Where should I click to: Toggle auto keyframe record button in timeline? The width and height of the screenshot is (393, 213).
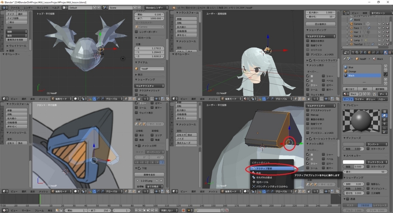[x=183, y=210]
